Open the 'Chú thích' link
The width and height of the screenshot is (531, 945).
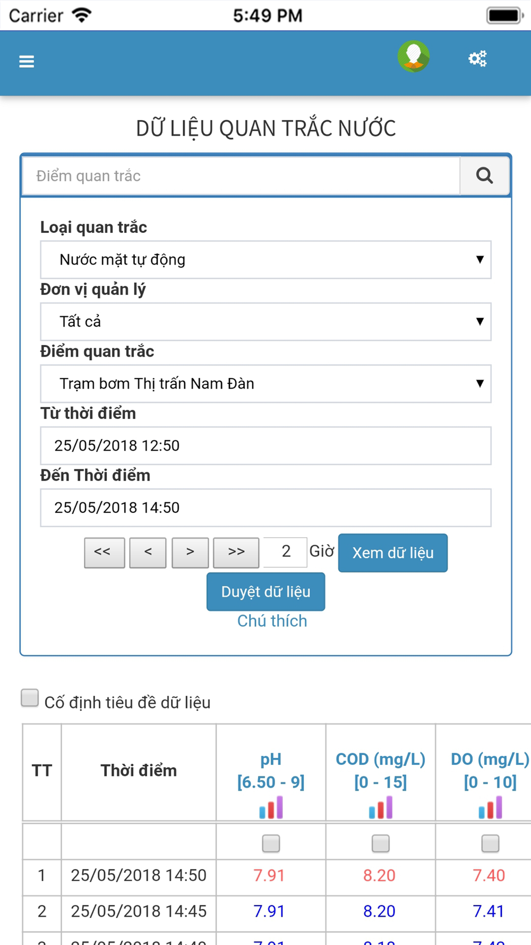point(272,621)
